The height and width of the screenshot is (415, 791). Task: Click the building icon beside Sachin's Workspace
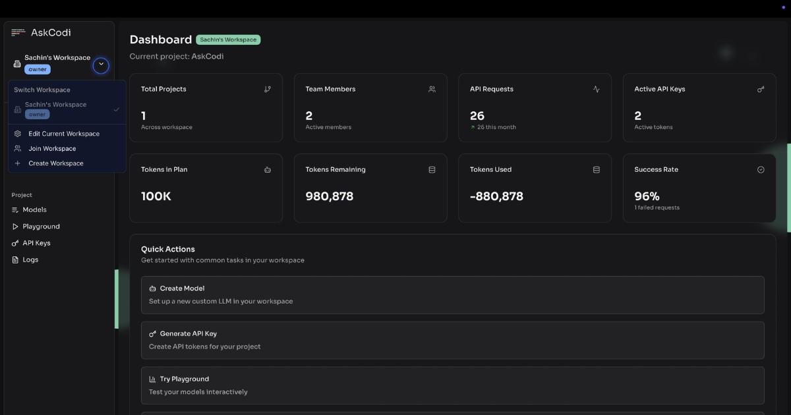[17, 64]
